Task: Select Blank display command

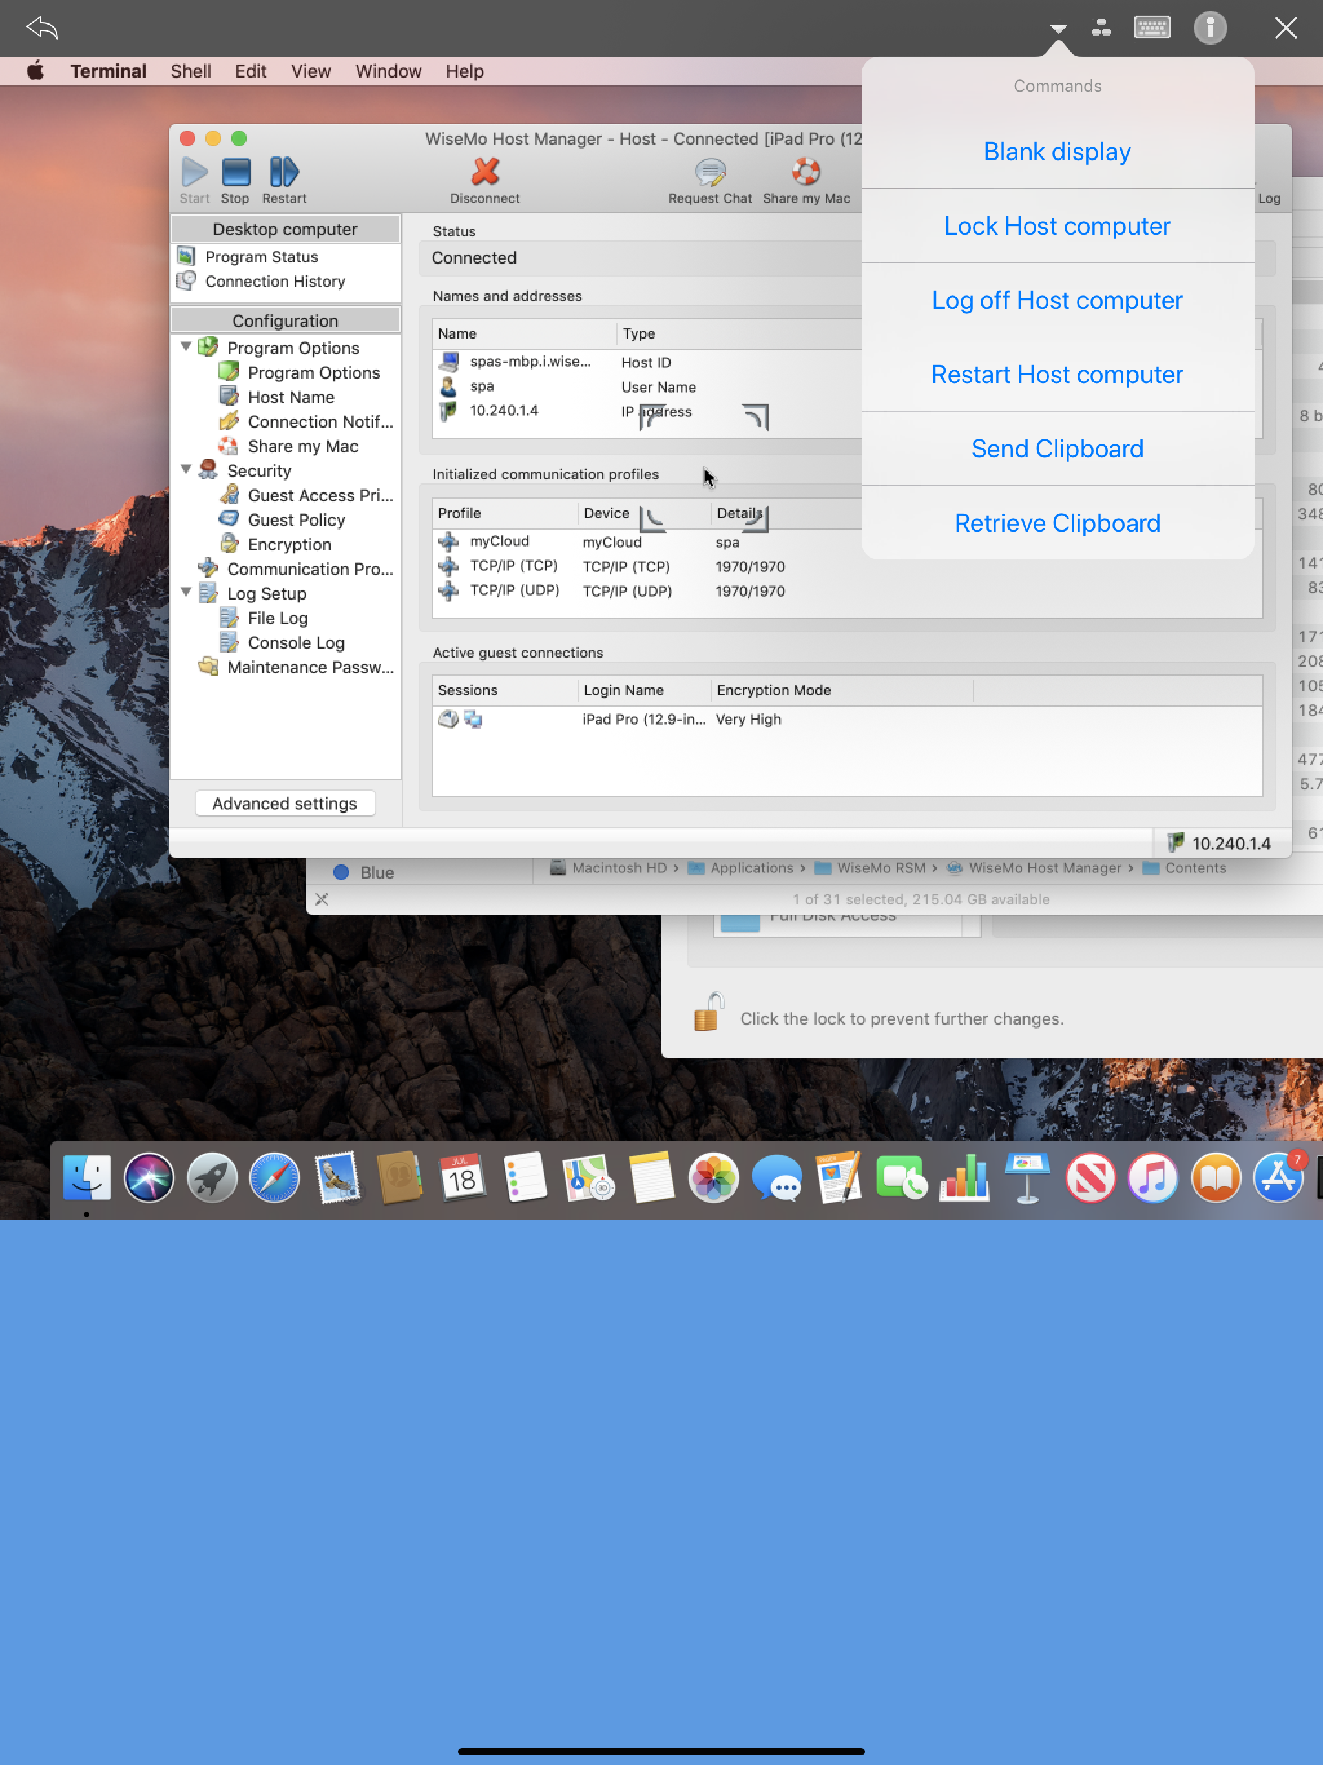Action: tap(1057, 152)
